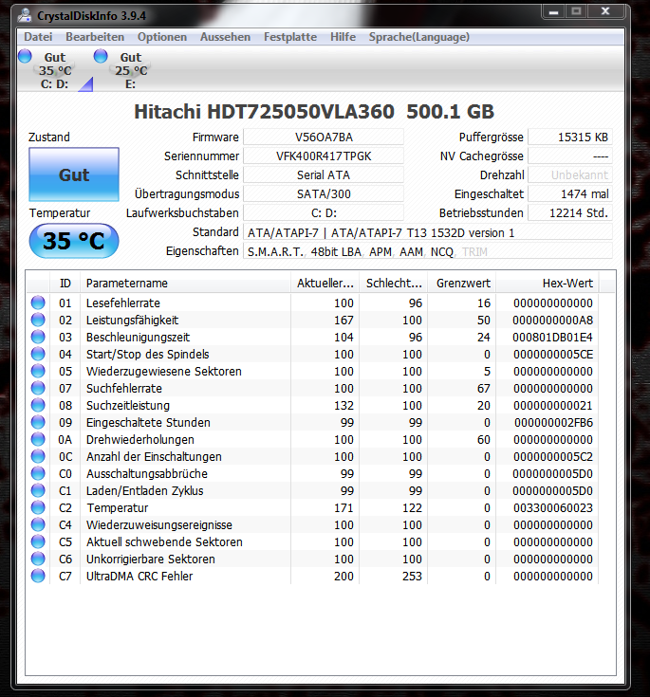Select the UltraDMA CRC Fehler parameter name
Screen dimensions: 650x697
[x=139, y=577]
